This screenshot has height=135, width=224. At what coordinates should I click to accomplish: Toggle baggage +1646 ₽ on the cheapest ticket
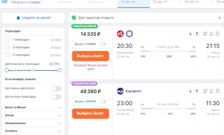point(103,44)
